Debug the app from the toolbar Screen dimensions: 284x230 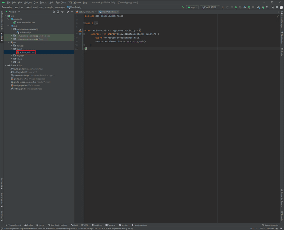pyautogui.click(x=236, y=7)
